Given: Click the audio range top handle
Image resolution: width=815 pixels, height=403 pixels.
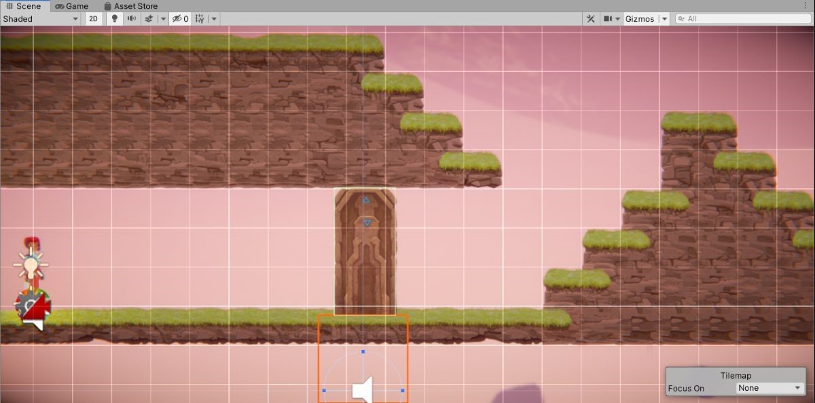Looking at the screenshot, I should [x=363, y=352].
